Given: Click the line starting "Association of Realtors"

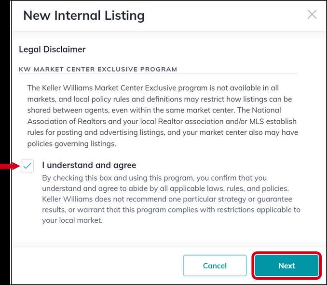Looking at the screenshot, I should coord(162,121).
